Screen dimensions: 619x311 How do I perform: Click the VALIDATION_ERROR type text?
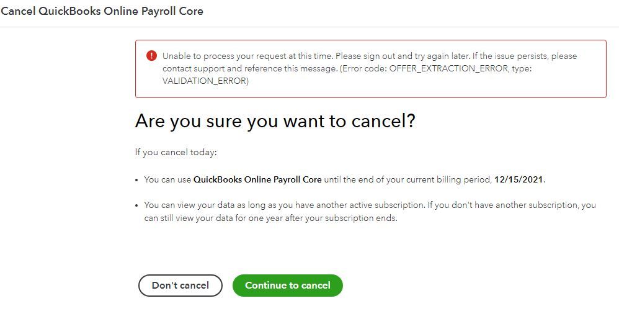[204, 81]
